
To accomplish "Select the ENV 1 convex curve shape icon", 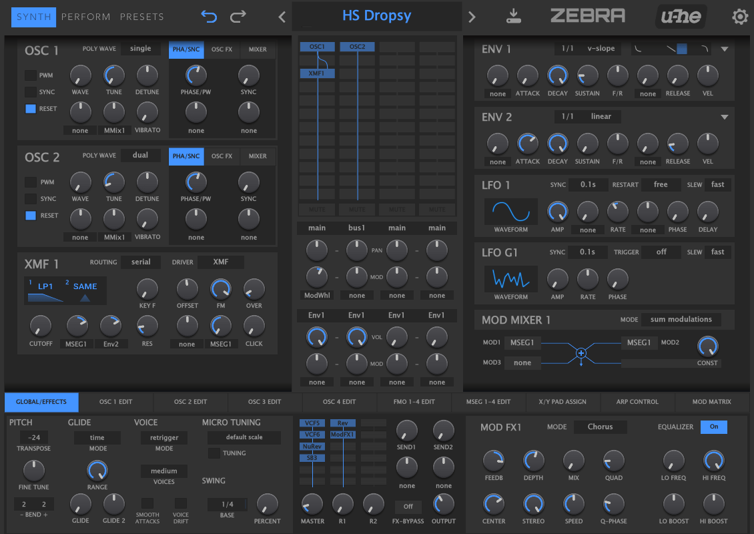I will click(x=705, y=49).
